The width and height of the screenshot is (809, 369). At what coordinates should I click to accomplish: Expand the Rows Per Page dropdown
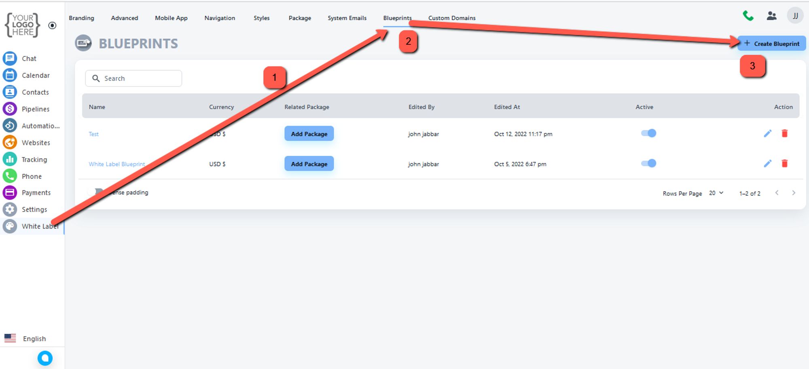tap(716, 193)
